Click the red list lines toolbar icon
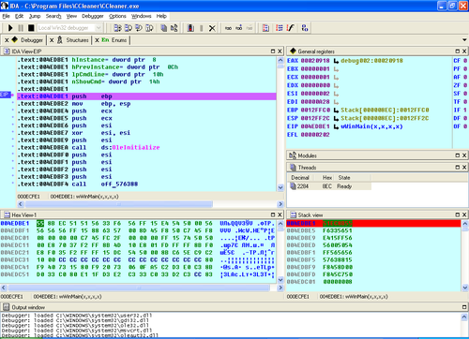The width and height of the screenshot is (469, 339). click(x=280, y=28)
